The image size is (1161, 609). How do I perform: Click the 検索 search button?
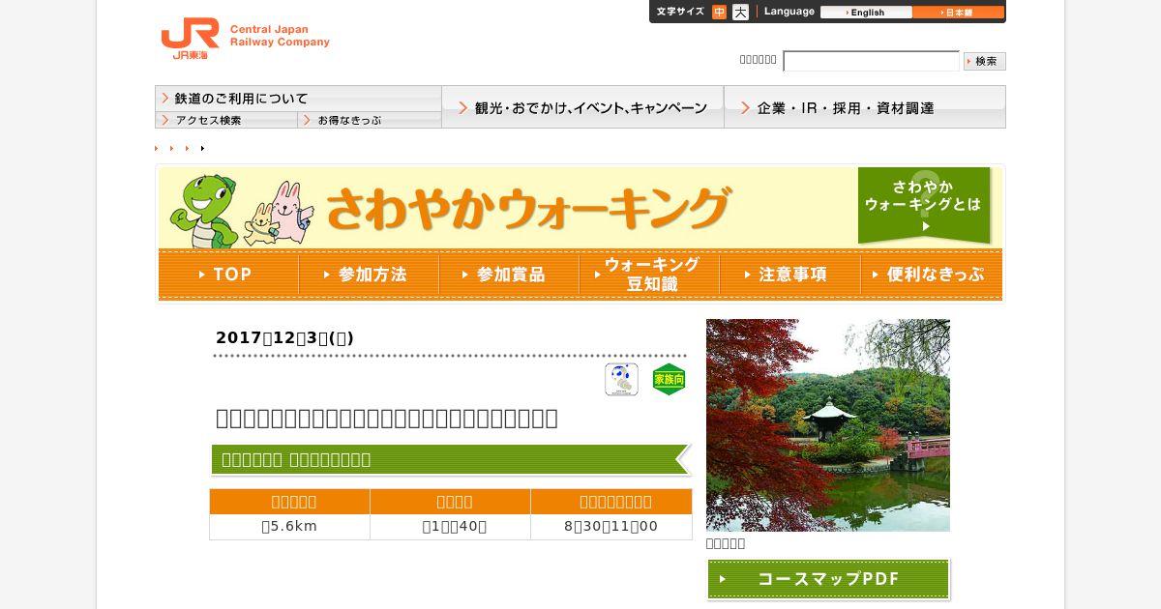tap(985, 61)
